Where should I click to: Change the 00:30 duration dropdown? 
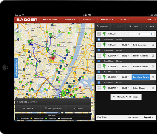[x=125, y=77]
